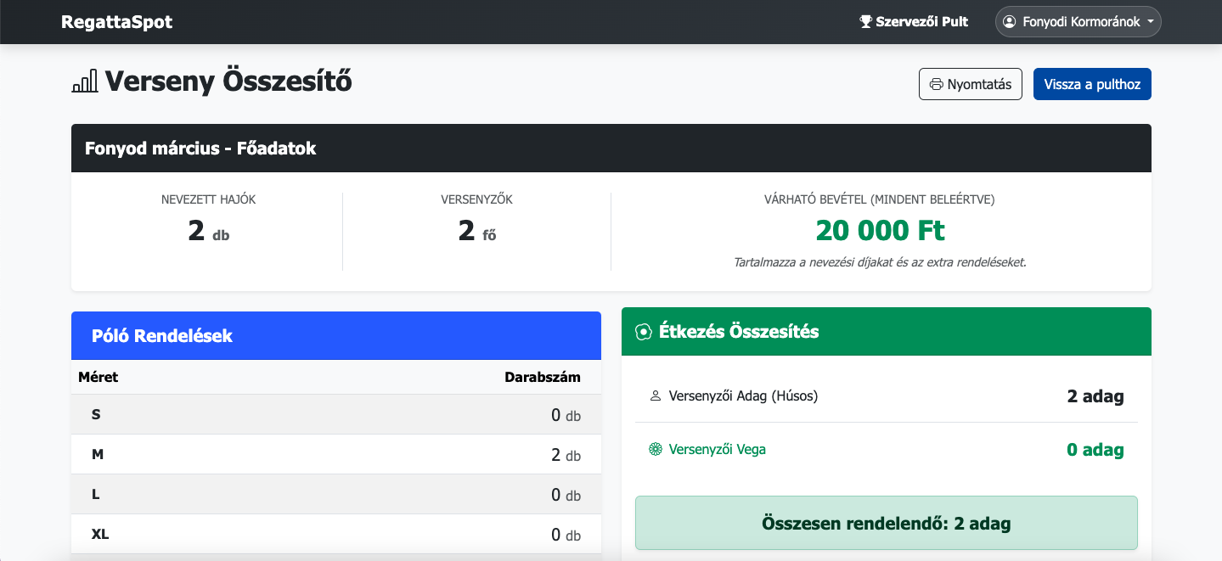This screenshot has height=561, width=1222.
Task: Click the caret arrow on the user menu
Action: [1150, 22]
